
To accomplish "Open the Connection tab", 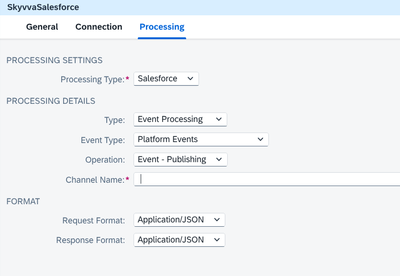I will point(99,27).
